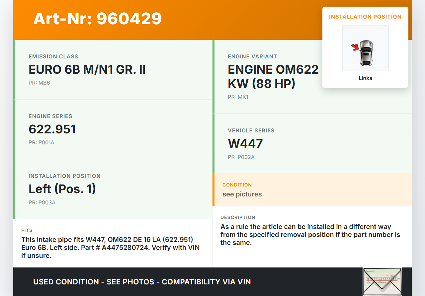Viewport: 425px width, 296px height.
Task: Click the 'PR: P001A' code
Action: [x=41, y=143]
